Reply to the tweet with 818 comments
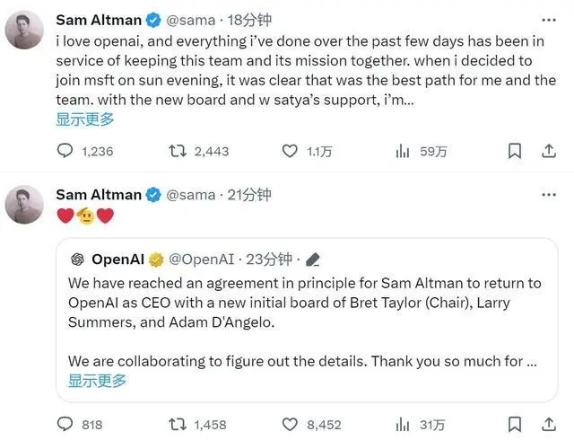This screenshot has height=440, width=574. [x=65, y=425]
